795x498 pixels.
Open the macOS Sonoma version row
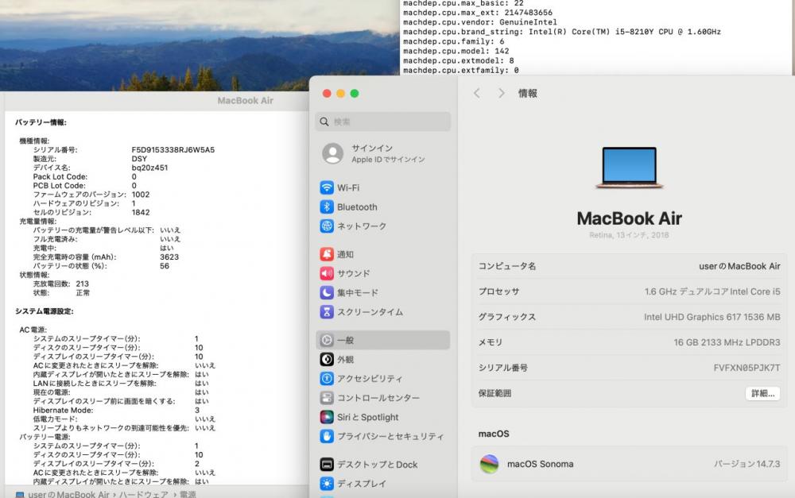pyautogui.click(x=628, y=464)
